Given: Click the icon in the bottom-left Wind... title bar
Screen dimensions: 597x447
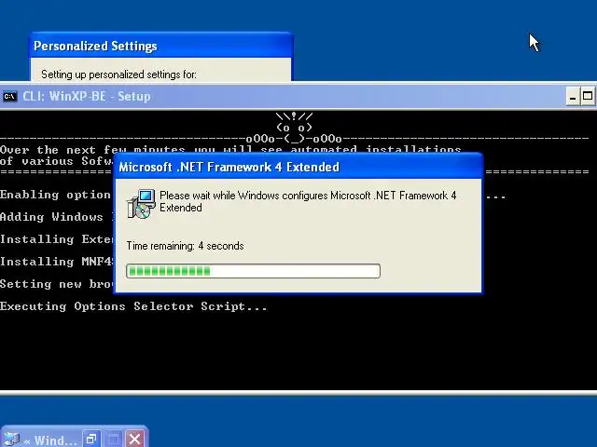Looking at the screenshot, I should point(11,440).
